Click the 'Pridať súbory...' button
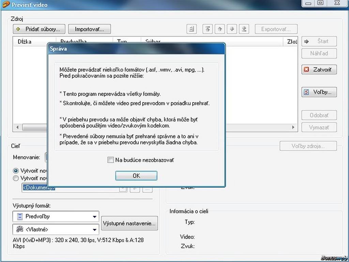The height and width of the screenshot is (262, 349). (x=39, y=29)
